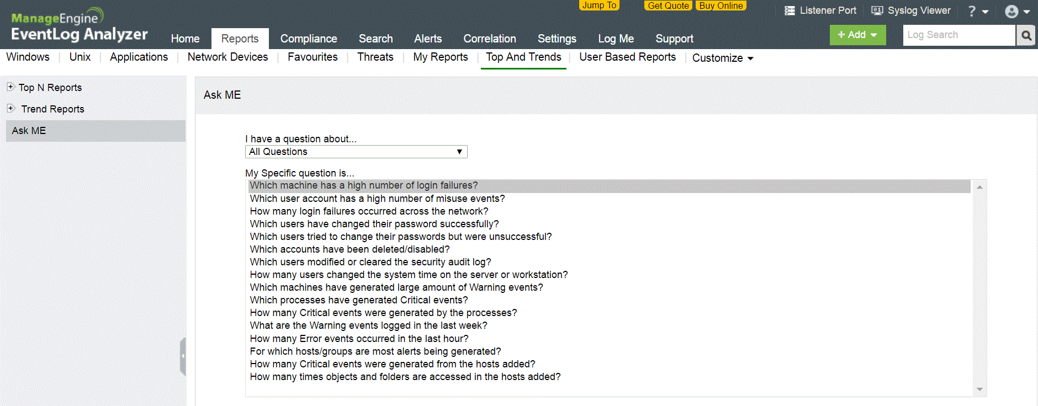1038x406 pixels.
Task: Click the Buy Online button
Action: (721, 6)
